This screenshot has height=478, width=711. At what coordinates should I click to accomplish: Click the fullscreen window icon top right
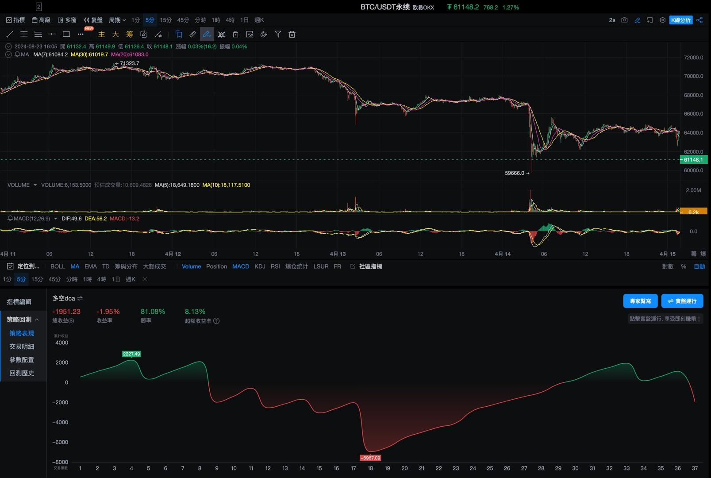pos(650,20)
